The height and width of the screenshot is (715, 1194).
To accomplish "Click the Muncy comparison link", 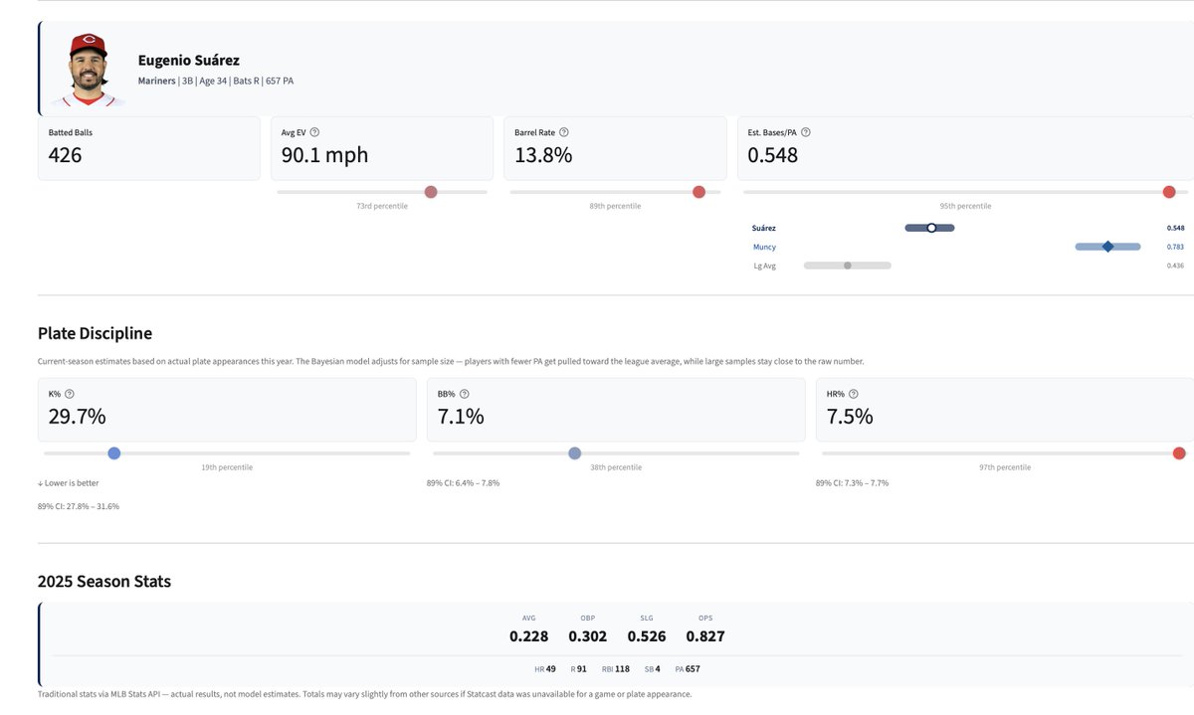I will click(764, 247).
